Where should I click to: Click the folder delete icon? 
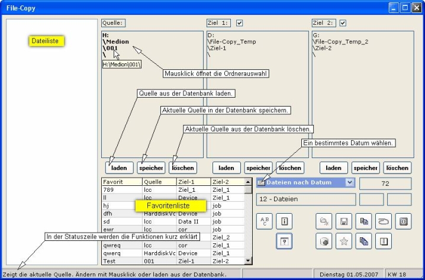point(323,221)
